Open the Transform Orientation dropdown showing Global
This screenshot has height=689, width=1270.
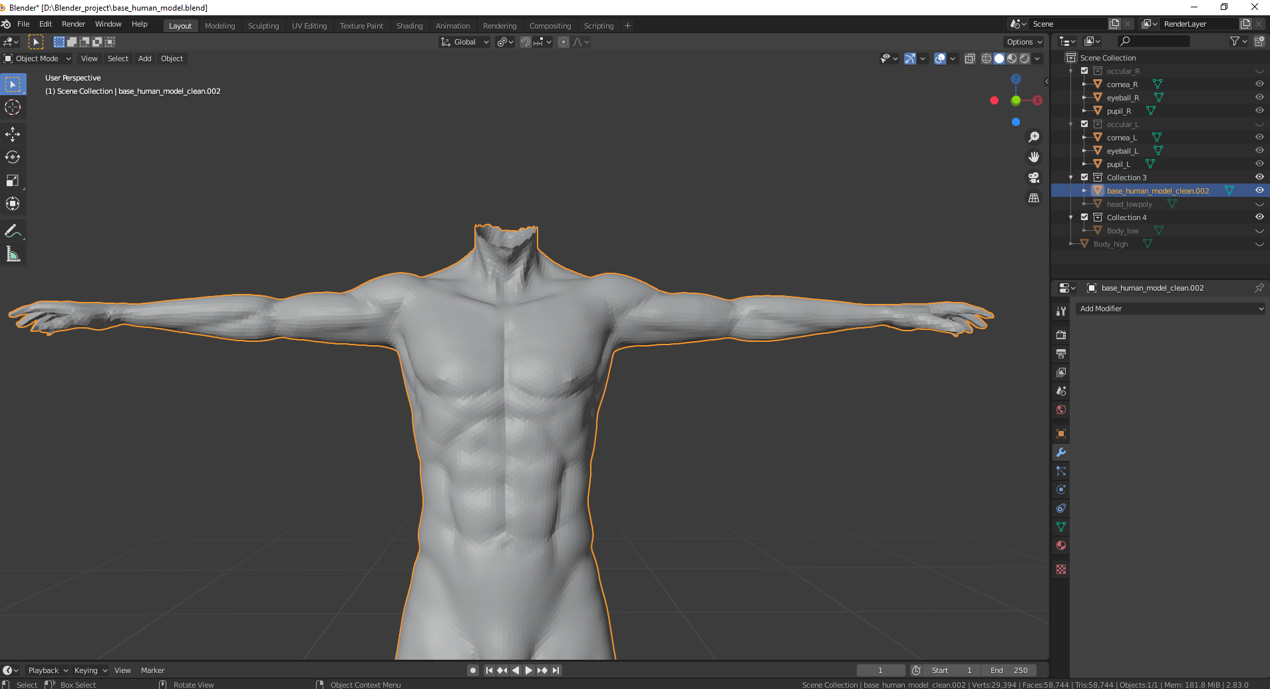464,41
